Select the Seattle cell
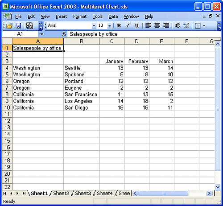223x206 pixels. pyautogui.click(x=81, y=68)
